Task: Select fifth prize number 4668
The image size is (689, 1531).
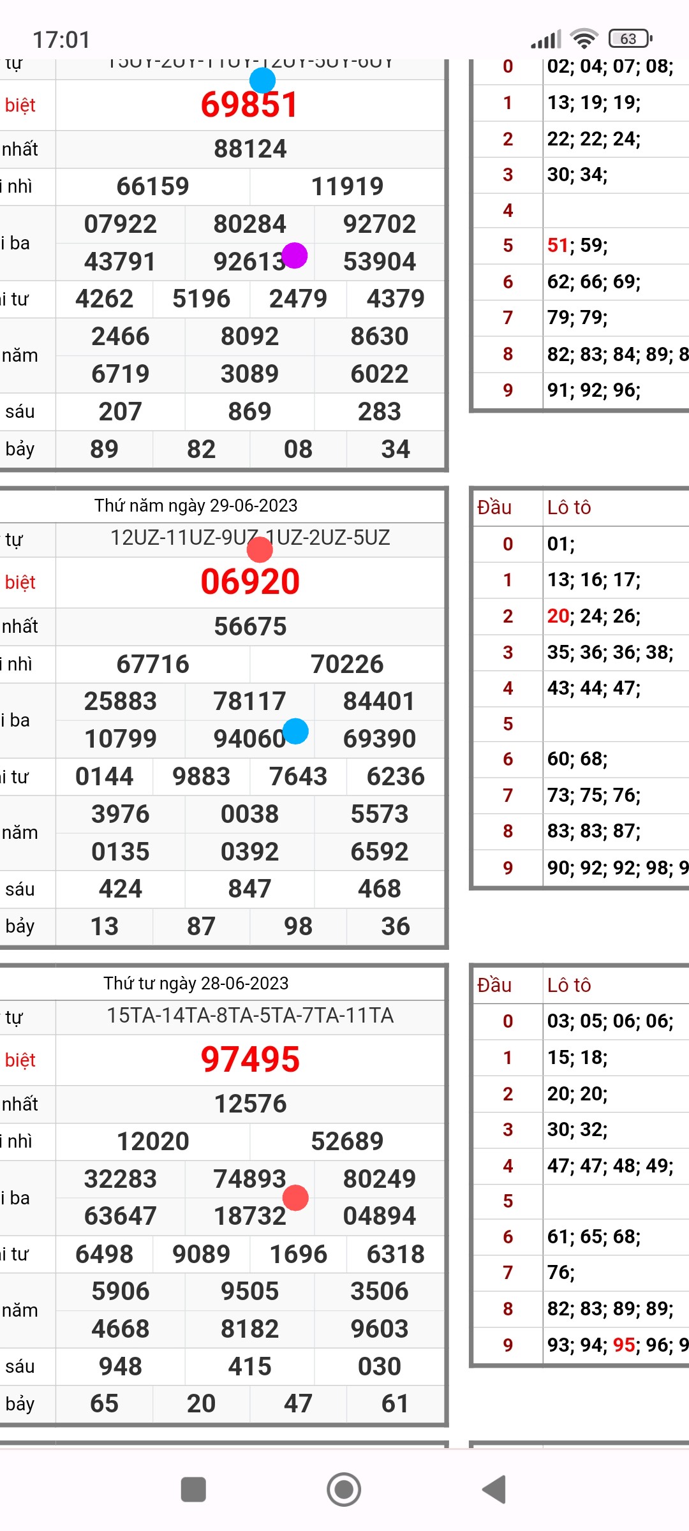Action: coord(121,1329)
